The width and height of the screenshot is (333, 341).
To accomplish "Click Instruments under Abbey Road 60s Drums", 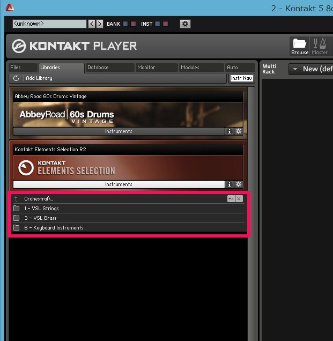I will (119, 131).
